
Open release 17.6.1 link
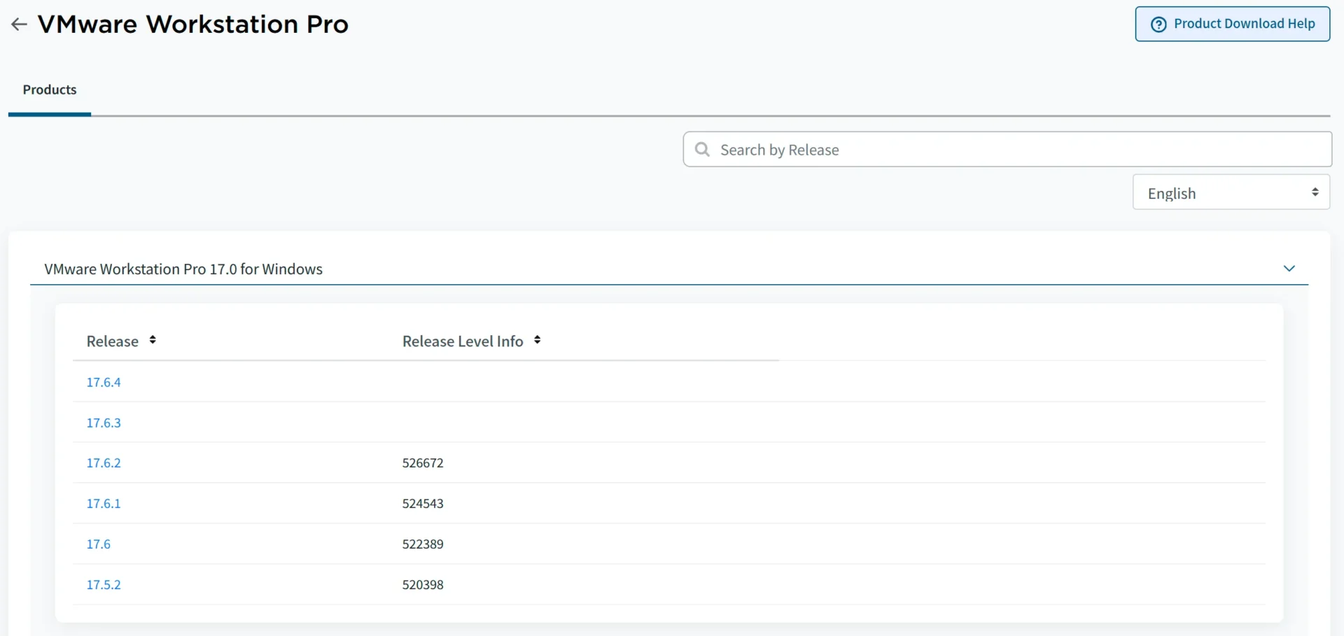tap(104, 503)
